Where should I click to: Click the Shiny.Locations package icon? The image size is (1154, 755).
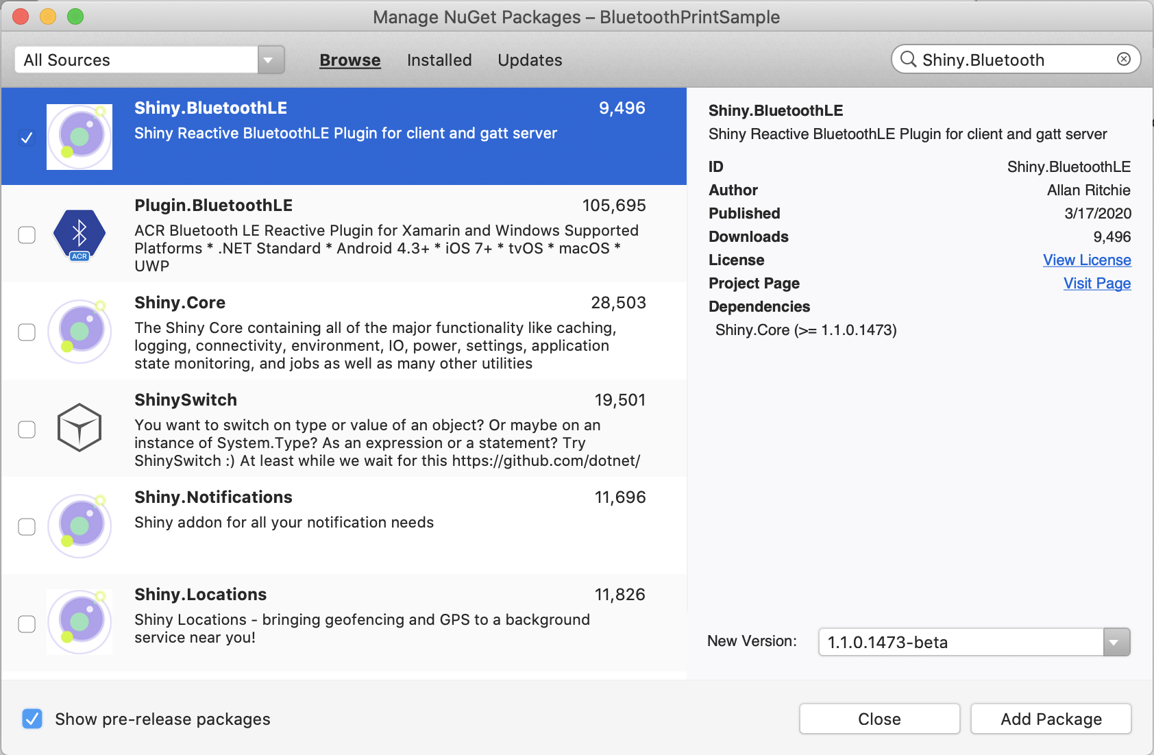point(79,622)
